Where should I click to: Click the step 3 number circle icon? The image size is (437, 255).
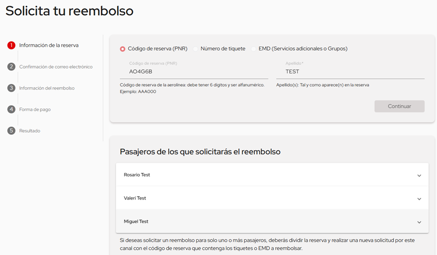pos(11,88)
